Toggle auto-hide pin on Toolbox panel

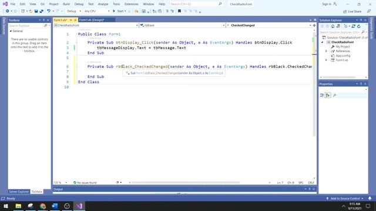tap(43, 20)
